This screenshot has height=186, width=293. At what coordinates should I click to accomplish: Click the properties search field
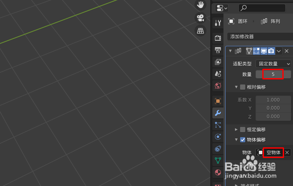262,8
